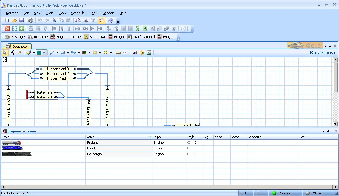
Task: Click the green letter A toolbar icon
Action: (x=145, y=29)
